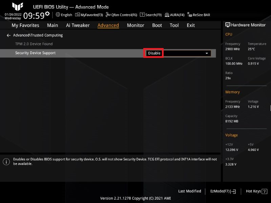The image size is (271, 203).
Task: Open the Boot tab
Action: pos(157,25)
